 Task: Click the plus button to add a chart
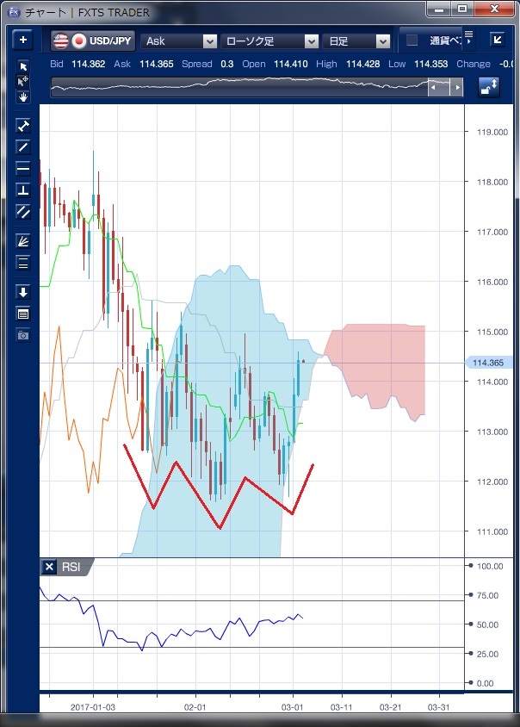[23, 40]
